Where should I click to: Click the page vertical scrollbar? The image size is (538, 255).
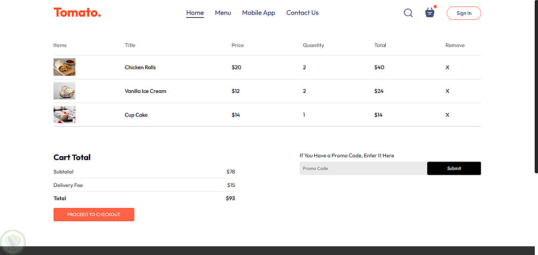click(x=535, y=86)
